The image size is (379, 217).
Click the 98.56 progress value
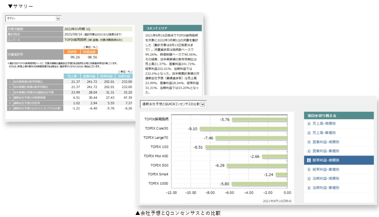click(92, 57)
